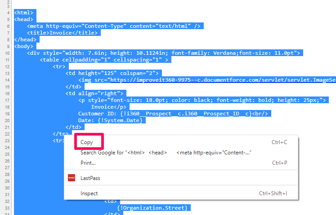Open the LastPass context menu entry

181,178
